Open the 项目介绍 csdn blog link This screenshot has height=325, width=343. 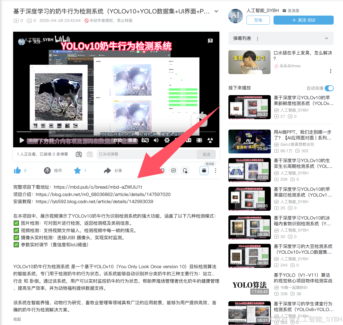(103, 194)
